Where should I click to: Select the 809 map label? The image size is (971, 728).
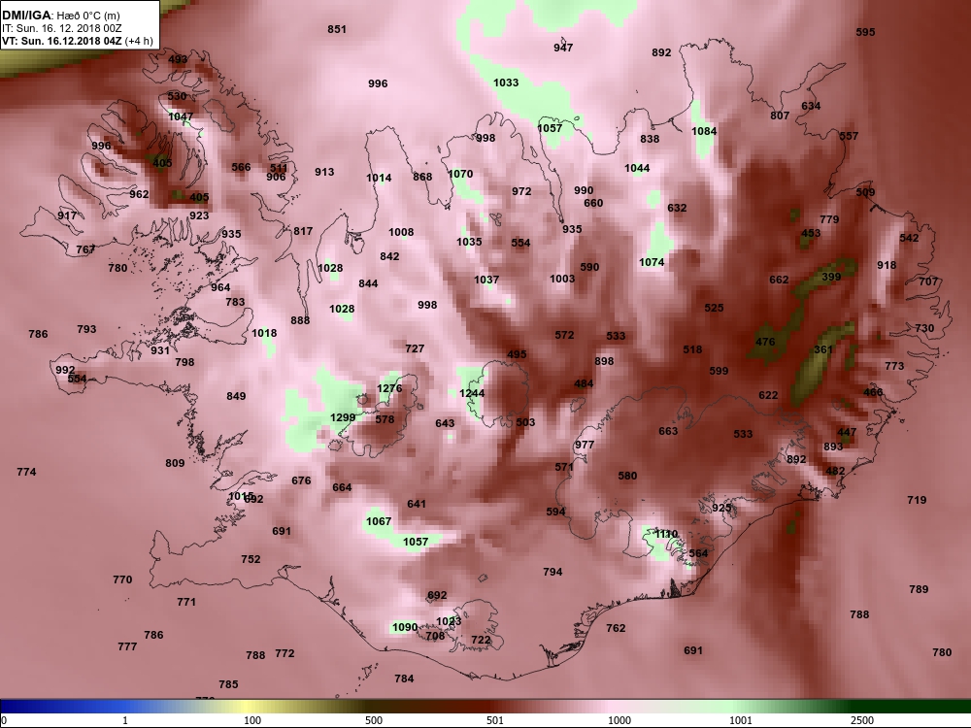(x=175, y=462)
